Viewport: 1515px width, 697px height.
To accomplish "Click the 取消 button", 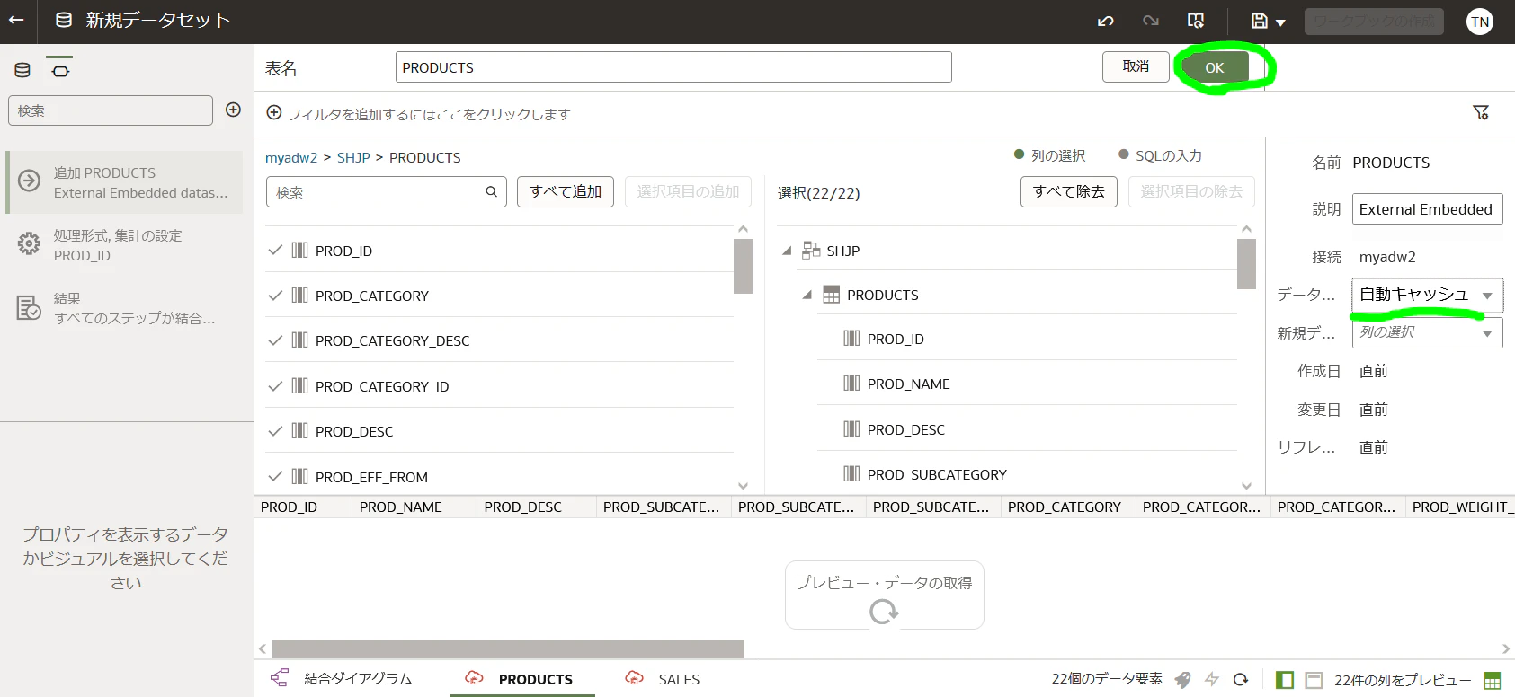I will 1136,66.
